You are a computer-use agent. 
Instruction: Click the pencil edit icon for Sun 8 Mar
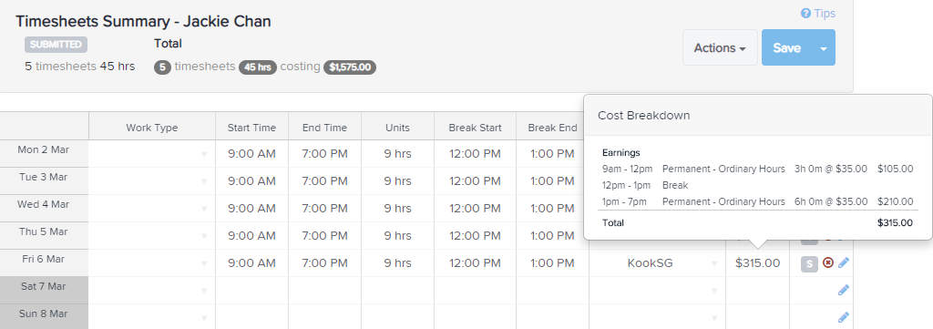pyautogui.click(x=843, y=317)
